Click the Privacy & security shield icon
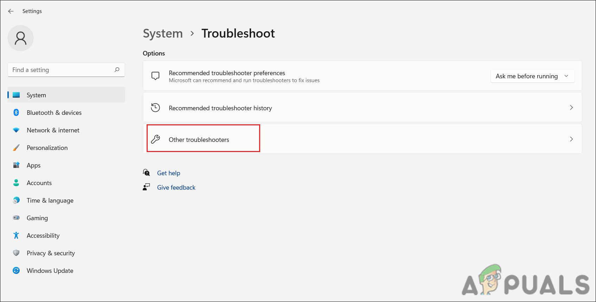Image resolution: width=596 pixels, height=302 pixels. pos(16,253)
